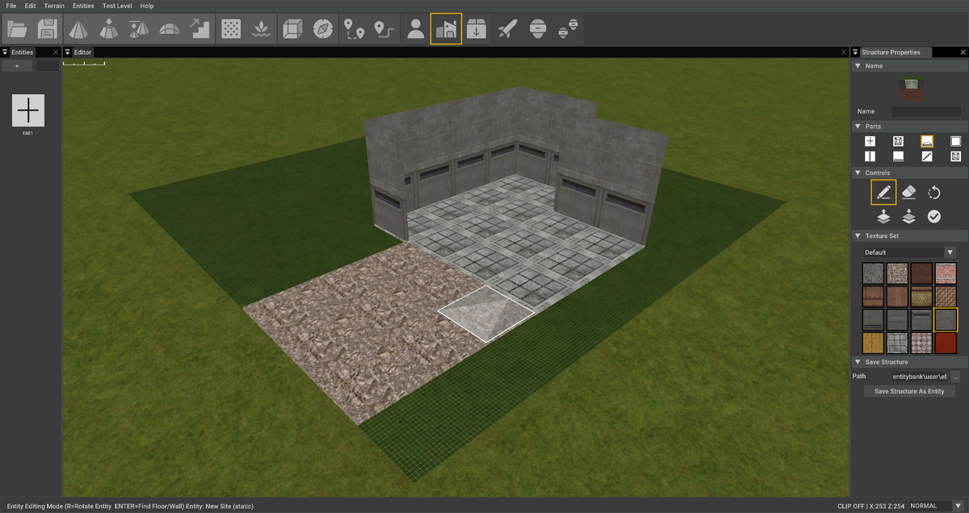Select the pencil draw control

tap(883, 192)
